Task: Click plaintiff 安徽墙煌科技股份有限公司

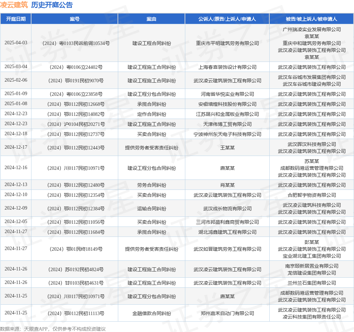Action: (227, 104)
